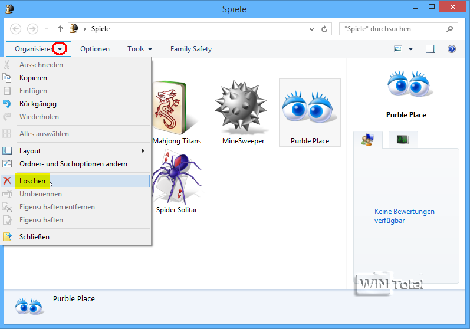This screenshot has height=329, width=470.
Task: Select Einfügen menu entry
Action: pos(75,90)
